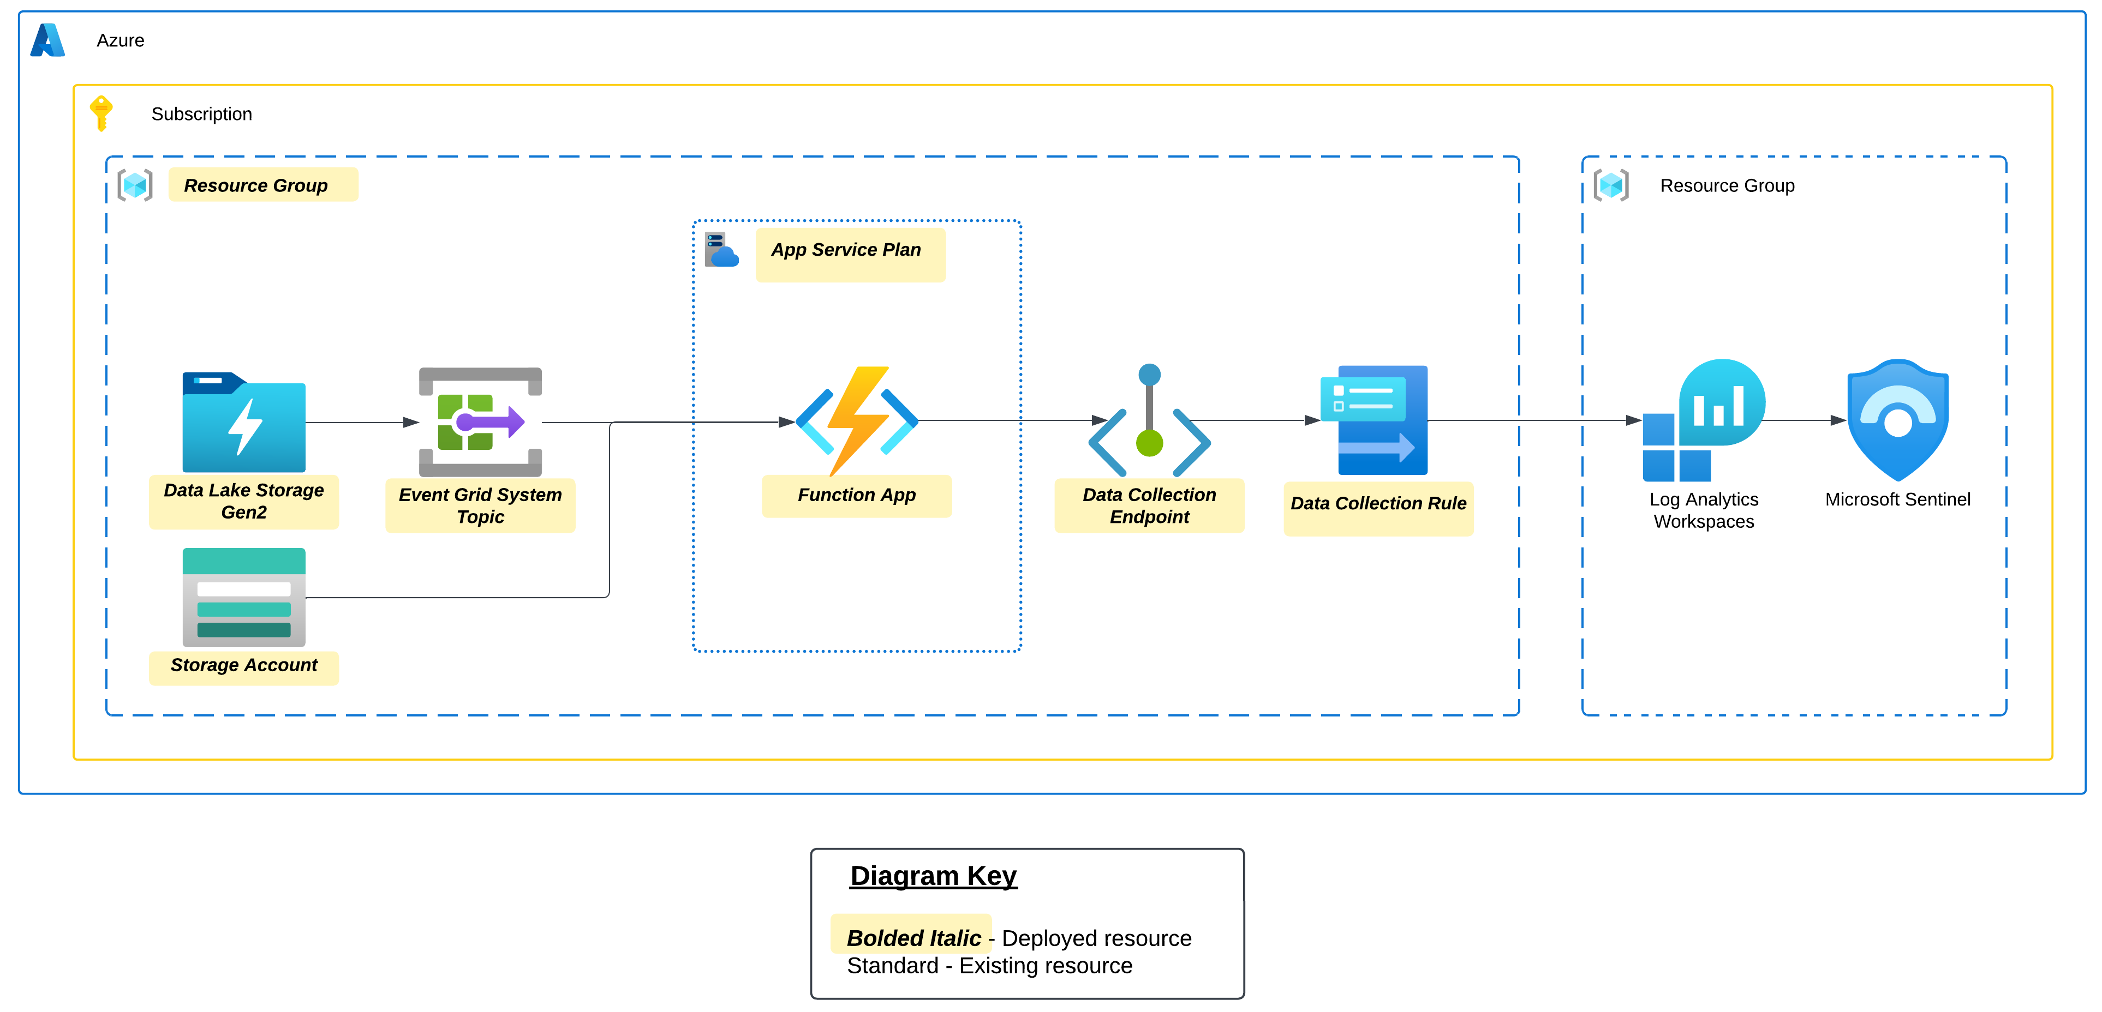The width and height of the screenshot is (2102, 1012).
Task: Click the Data Lake Storage Gen2 icon
Action: [x=244, y=421]
